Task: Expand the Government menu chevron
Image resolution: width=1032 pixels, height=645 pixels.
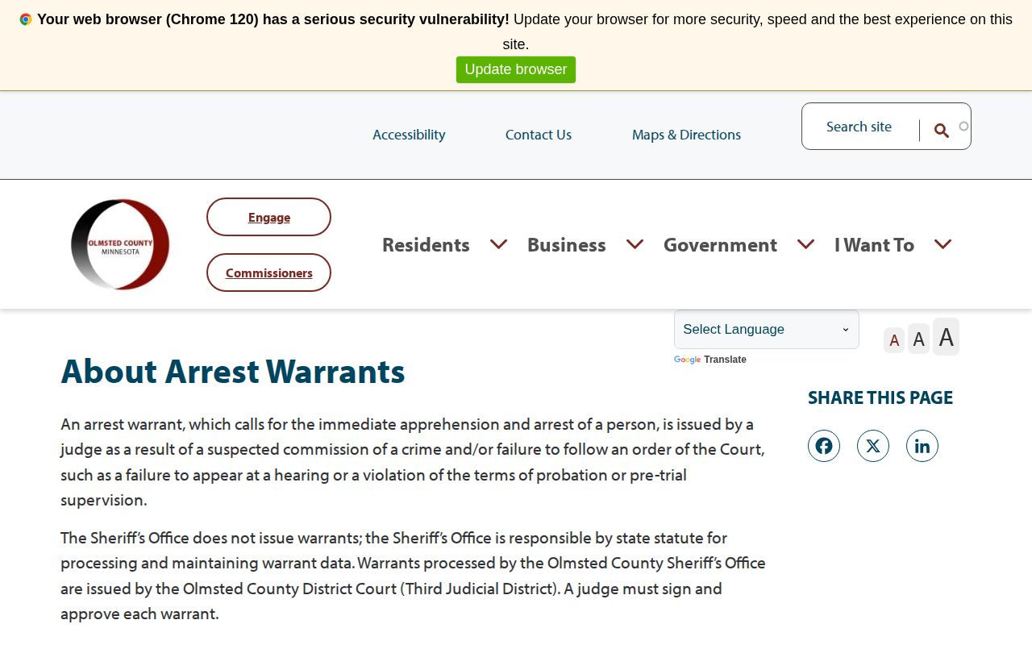Action: click(x=806, y=244)
